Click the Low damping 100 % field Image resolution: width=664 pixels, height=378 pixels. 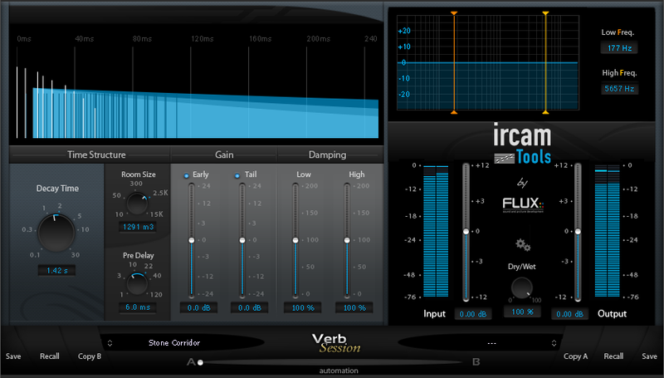(303, 307)
